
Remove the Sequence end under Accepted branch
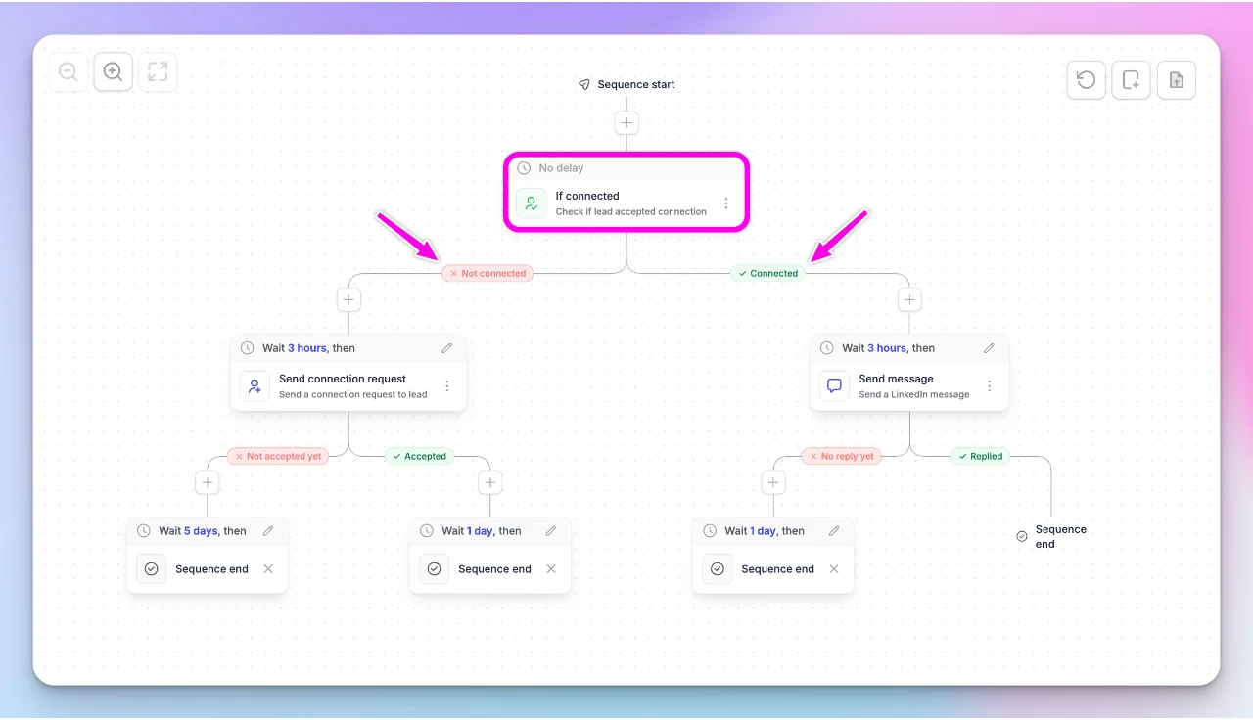click(x=551, y=569)
